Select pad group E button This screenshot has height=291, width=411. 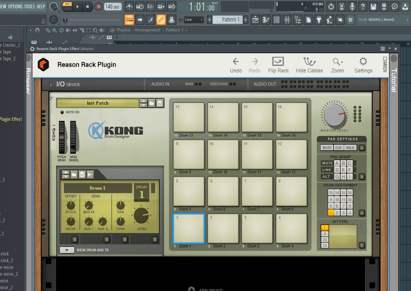point(343,170)
